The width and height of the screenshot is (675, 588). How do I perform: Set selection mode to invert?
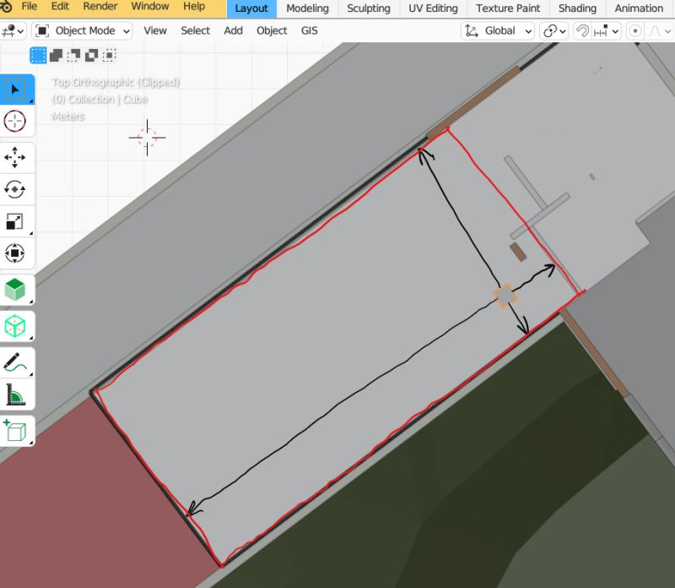click(x=92, y=55)
